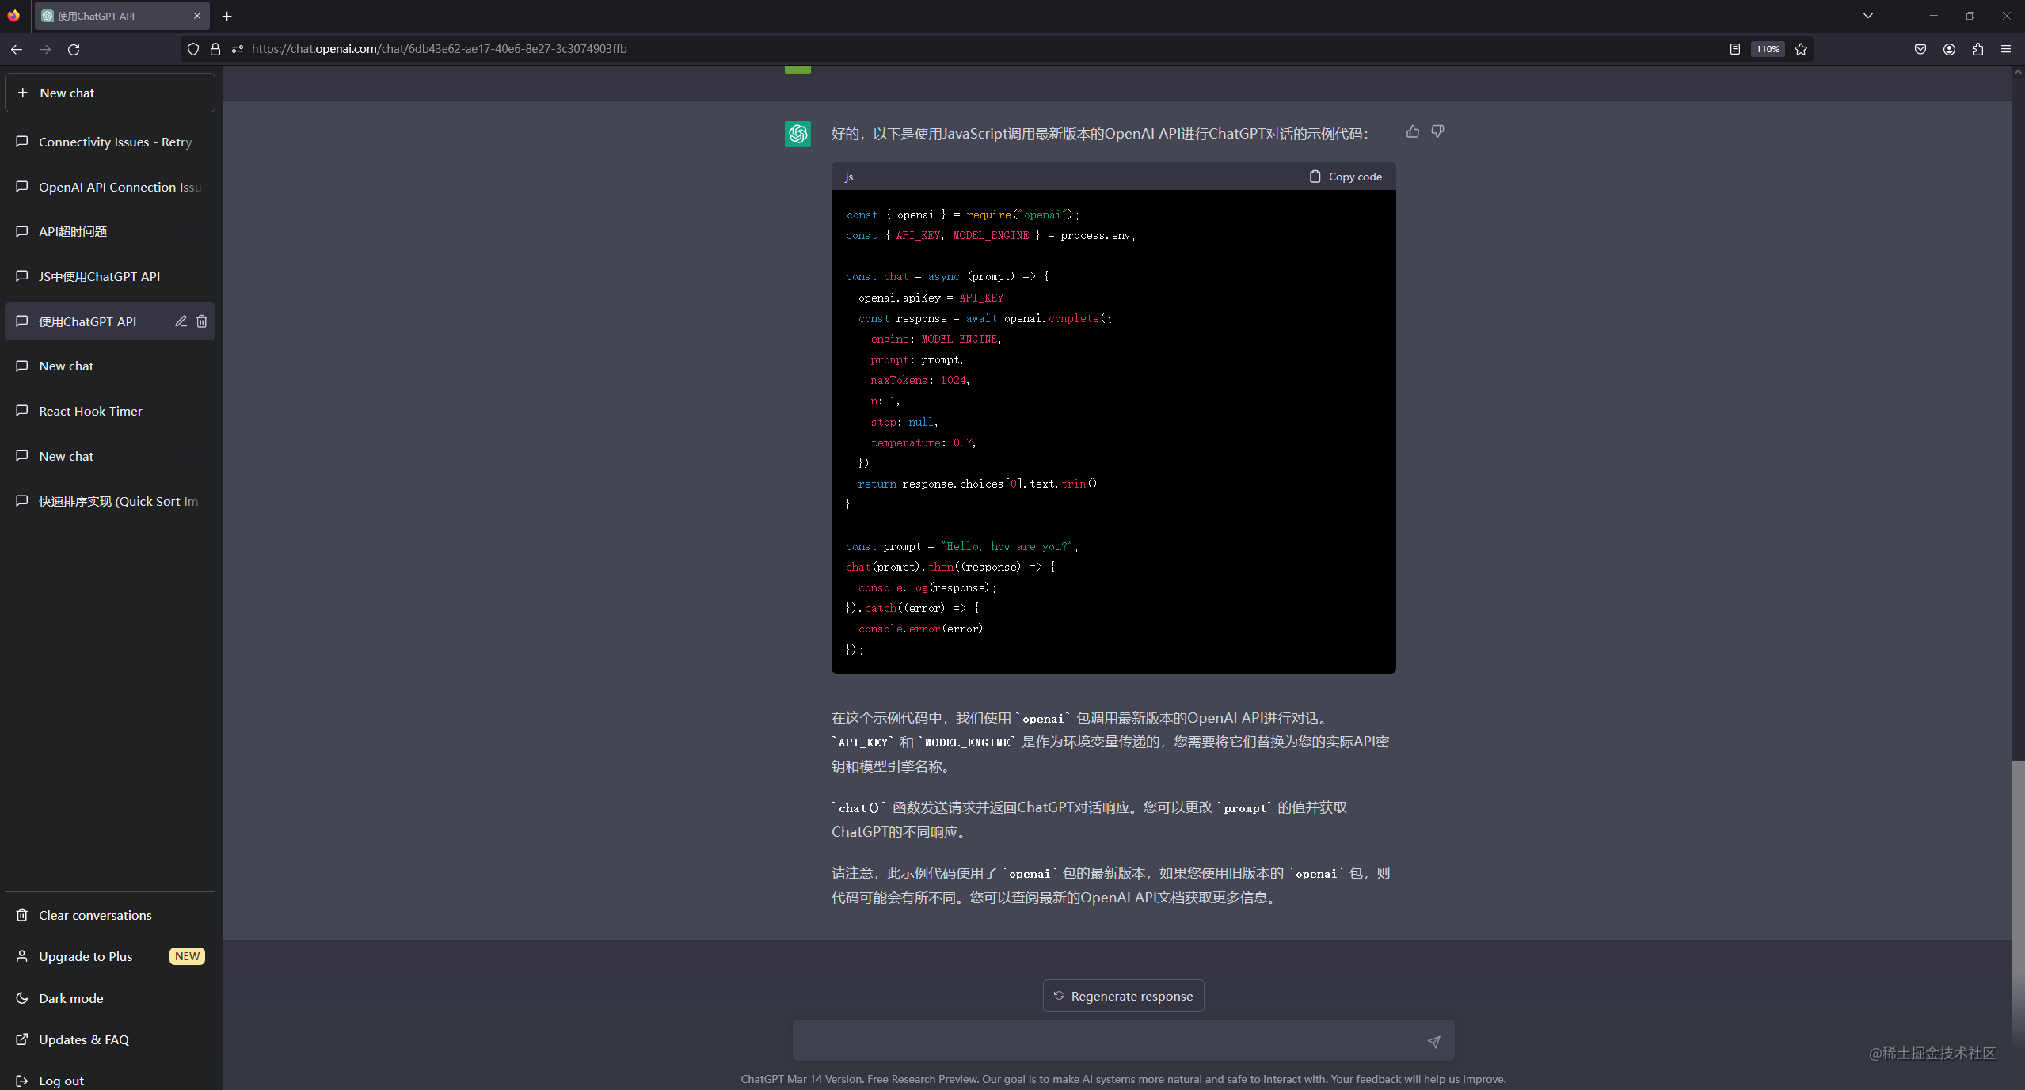
Task: Reload the page with refresh icon
Action: (x=74, y=49)
